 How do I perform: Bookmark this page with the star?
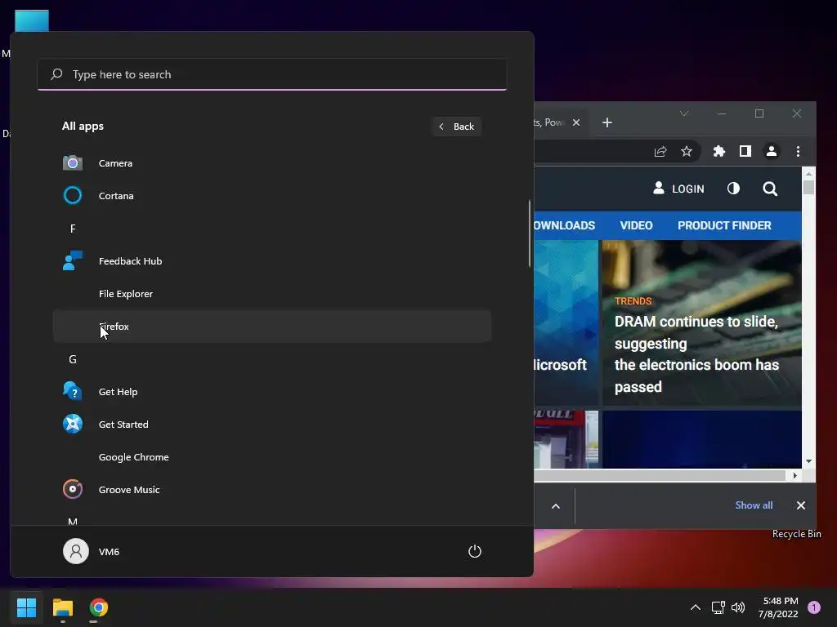click(x=687, y=151)
